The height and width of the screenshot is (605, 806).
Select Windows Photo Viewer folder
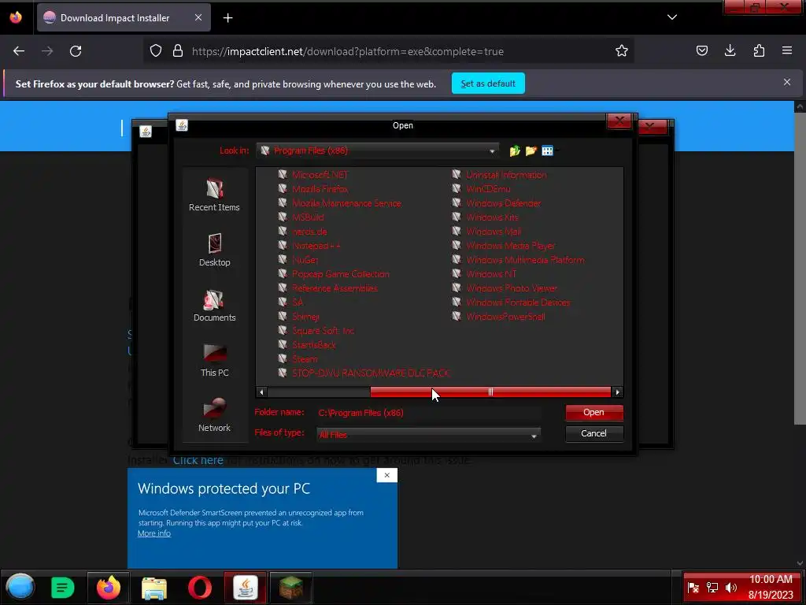[512, 288]
